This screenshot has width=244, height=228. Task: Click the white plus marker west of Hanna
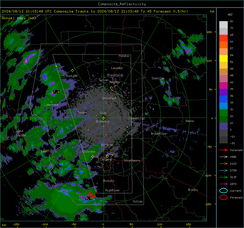(x=153, y=109)
